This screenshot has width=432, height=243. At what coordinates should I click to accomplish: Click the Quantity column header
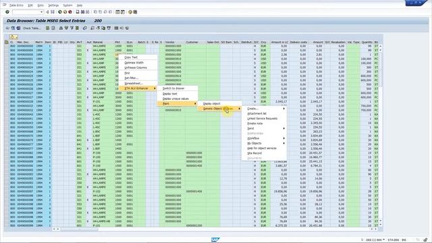click(367, 42)
